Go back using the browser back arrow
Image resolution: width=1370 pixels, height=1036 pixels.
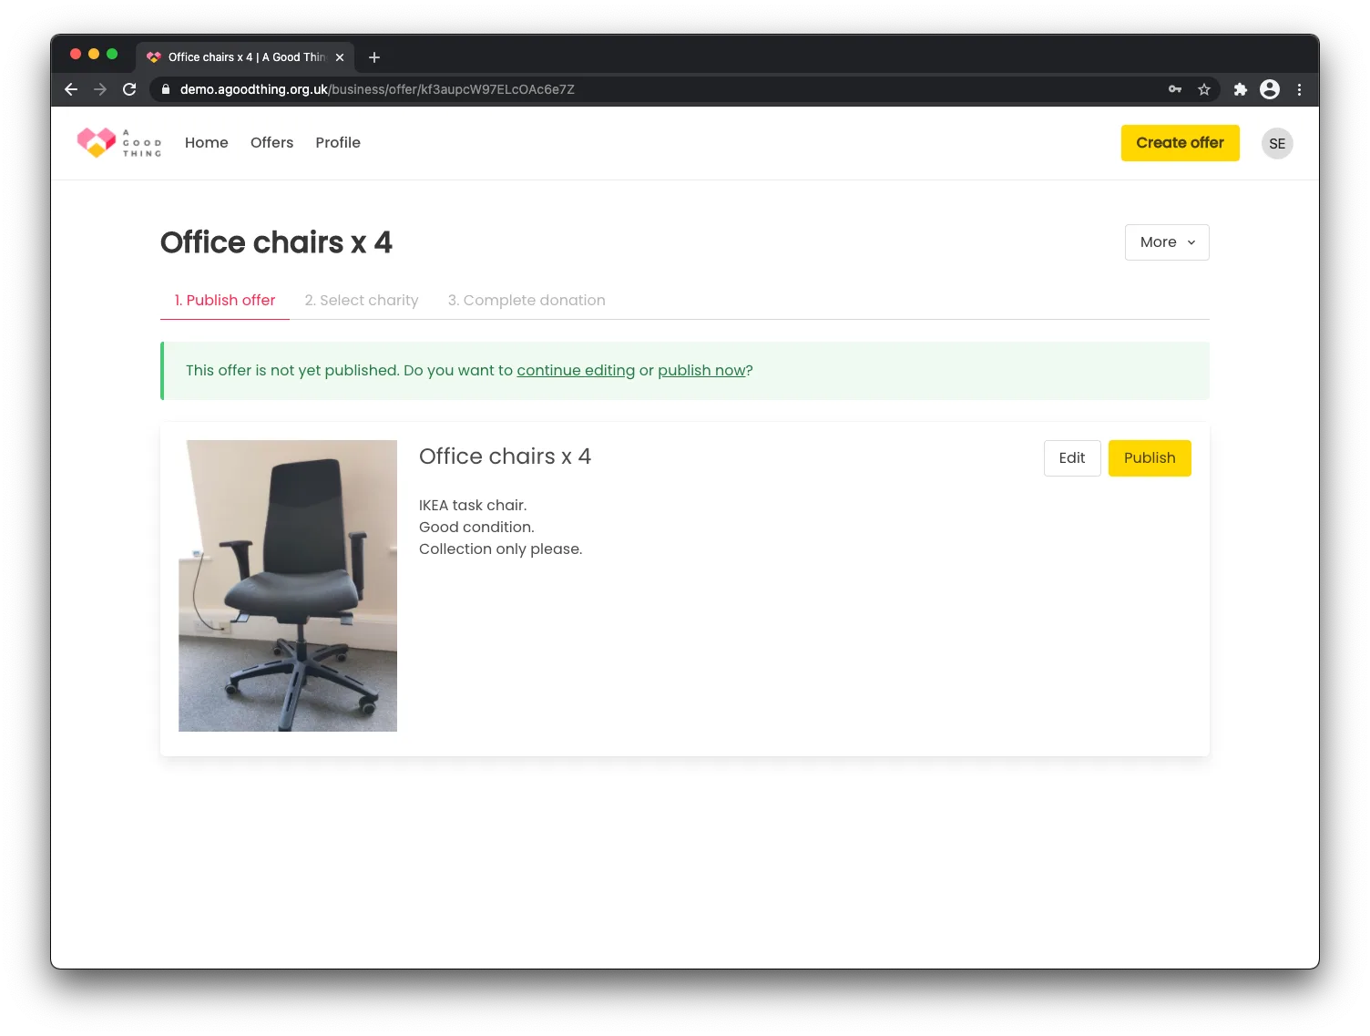pyautogui.click(x=71, y=89)
